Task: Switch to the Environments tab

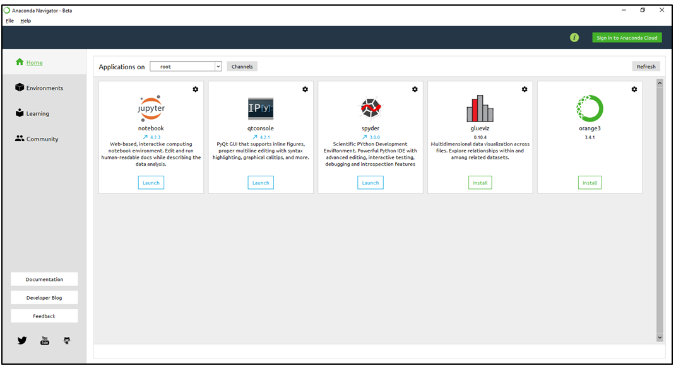Action: (x=44, y=88)
